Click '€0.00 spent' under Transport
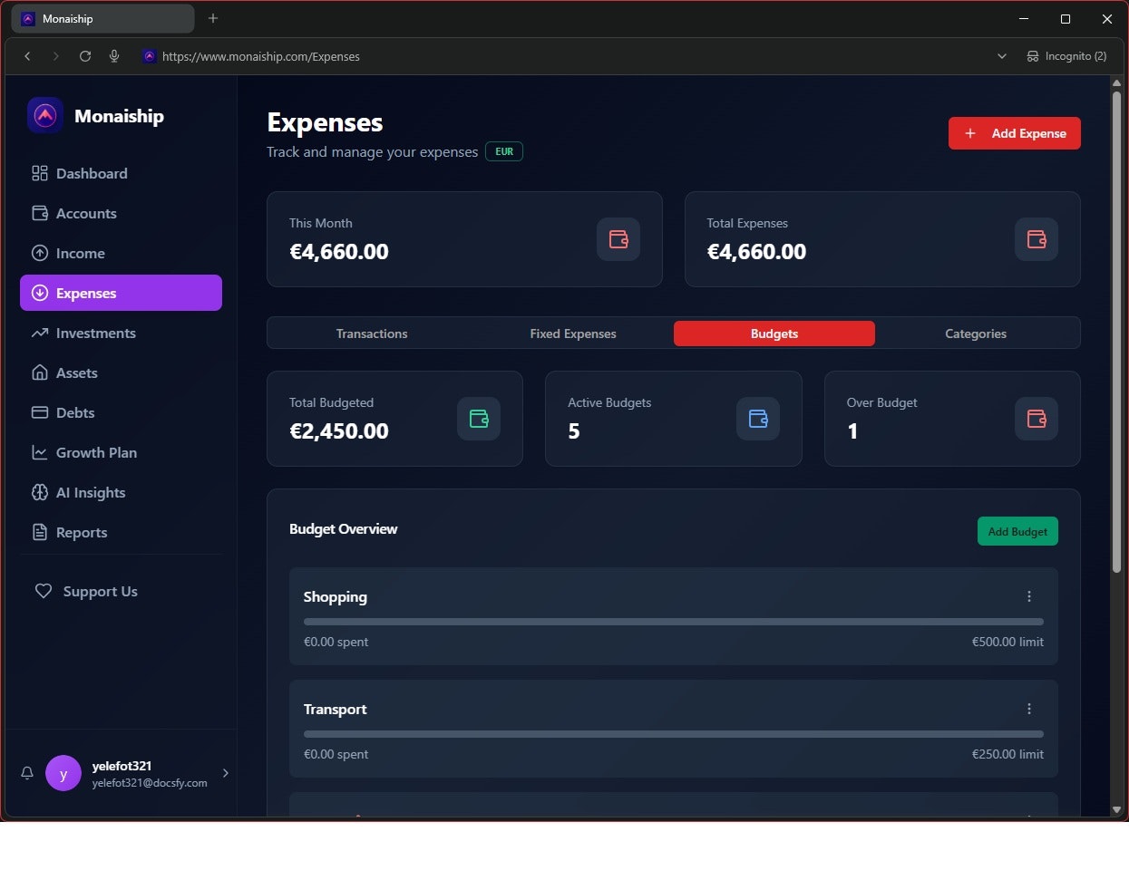 coord(336,754)
